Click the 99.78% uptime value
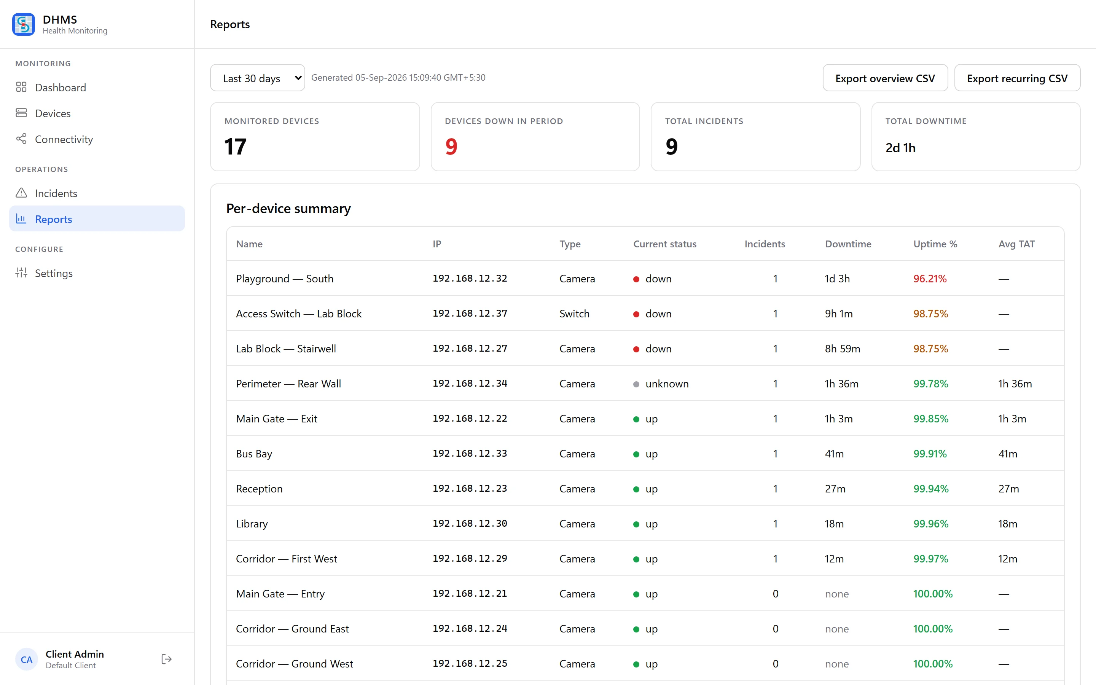The width and height of the screenshot is (1096, 685). pyautogui.click(x=931, y=384)
